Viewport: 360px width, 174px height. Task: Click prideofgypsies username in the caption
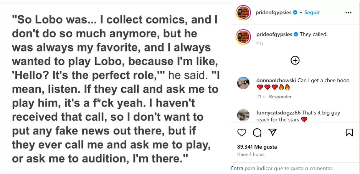[274, 35]
